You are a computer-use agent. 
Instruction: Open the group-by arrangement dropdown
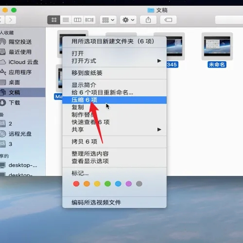[x=108, y=20]
